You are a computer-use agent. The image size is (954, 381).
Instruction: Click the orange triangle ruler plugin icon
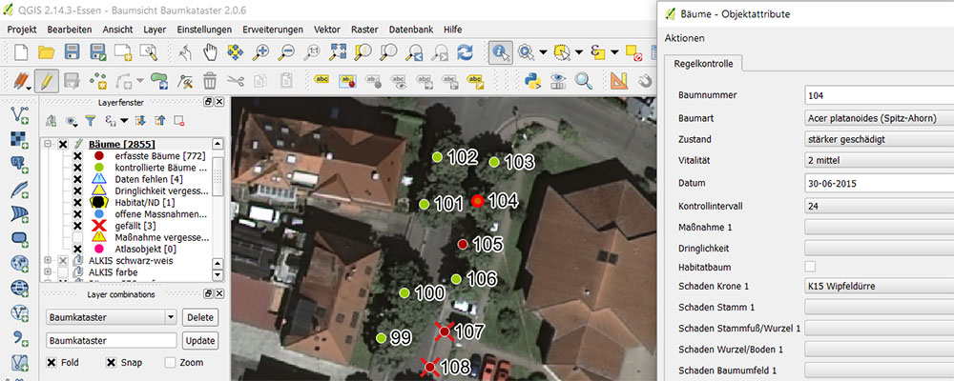coord(619,80)
